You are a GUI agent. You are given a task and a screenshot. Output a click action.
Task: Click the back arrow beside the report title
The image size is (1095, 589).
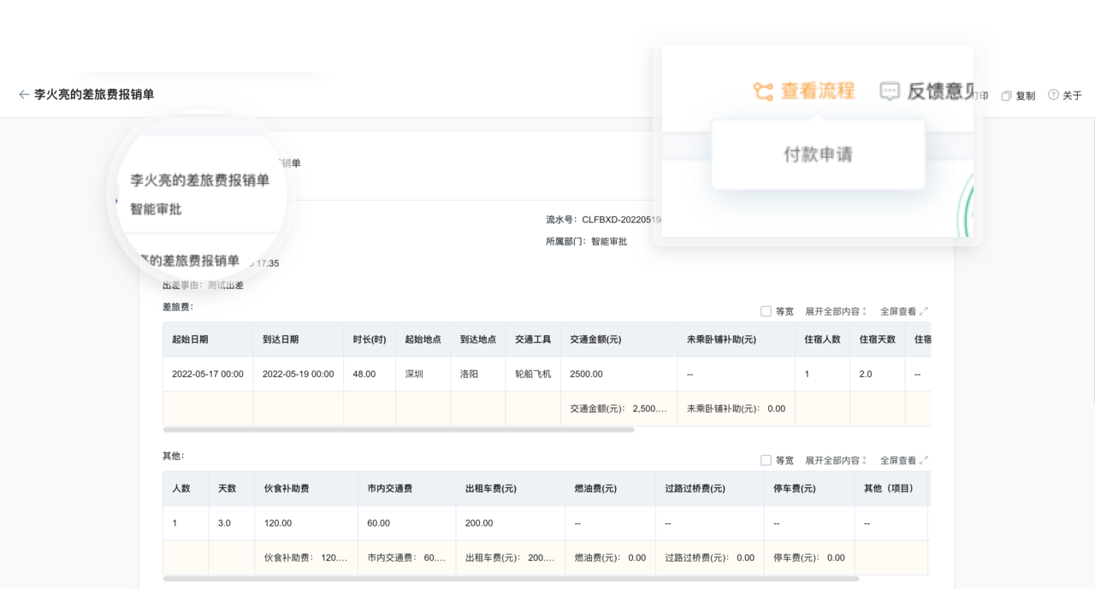[24, 95]
